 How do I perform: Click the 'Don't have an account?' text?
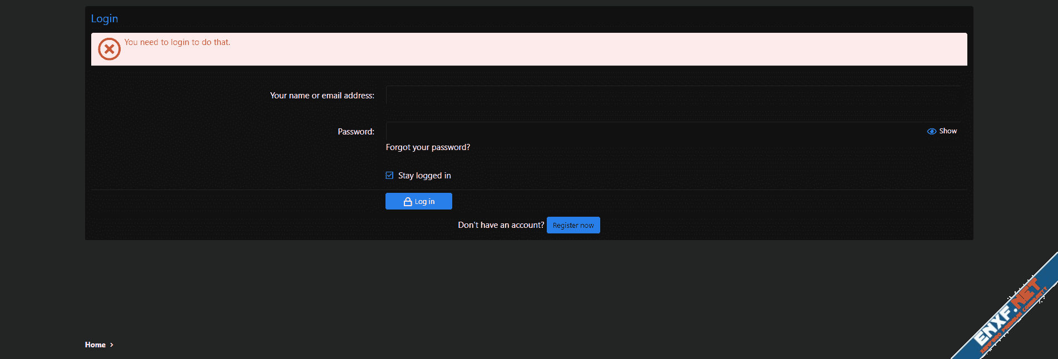click(x=501, y=225)
